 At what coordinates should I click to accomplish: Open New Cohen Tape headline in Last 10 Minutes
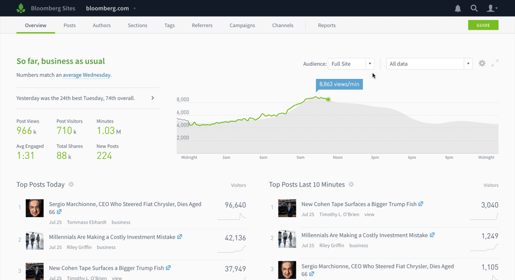click(x=359, y=204)
